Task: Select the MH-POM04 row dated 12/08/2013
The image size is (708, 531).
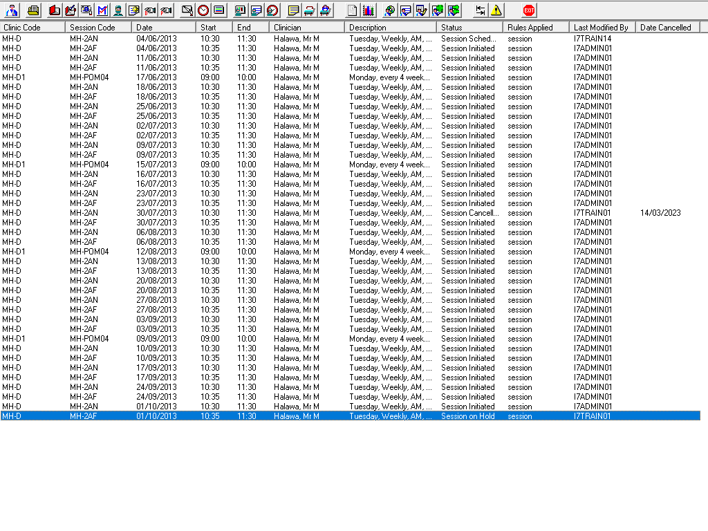Action: [x=350, y=252]
